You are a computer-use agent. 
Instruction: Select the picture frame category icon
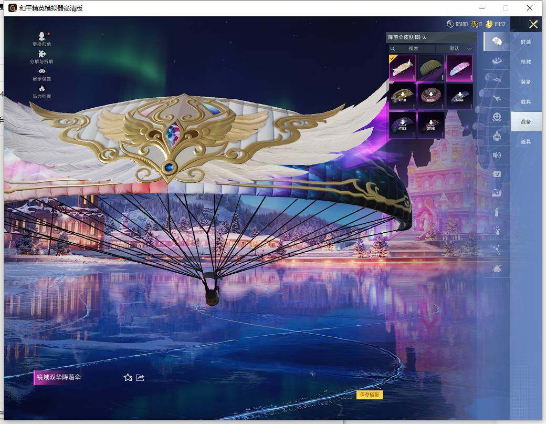click(x=497, y=193)
